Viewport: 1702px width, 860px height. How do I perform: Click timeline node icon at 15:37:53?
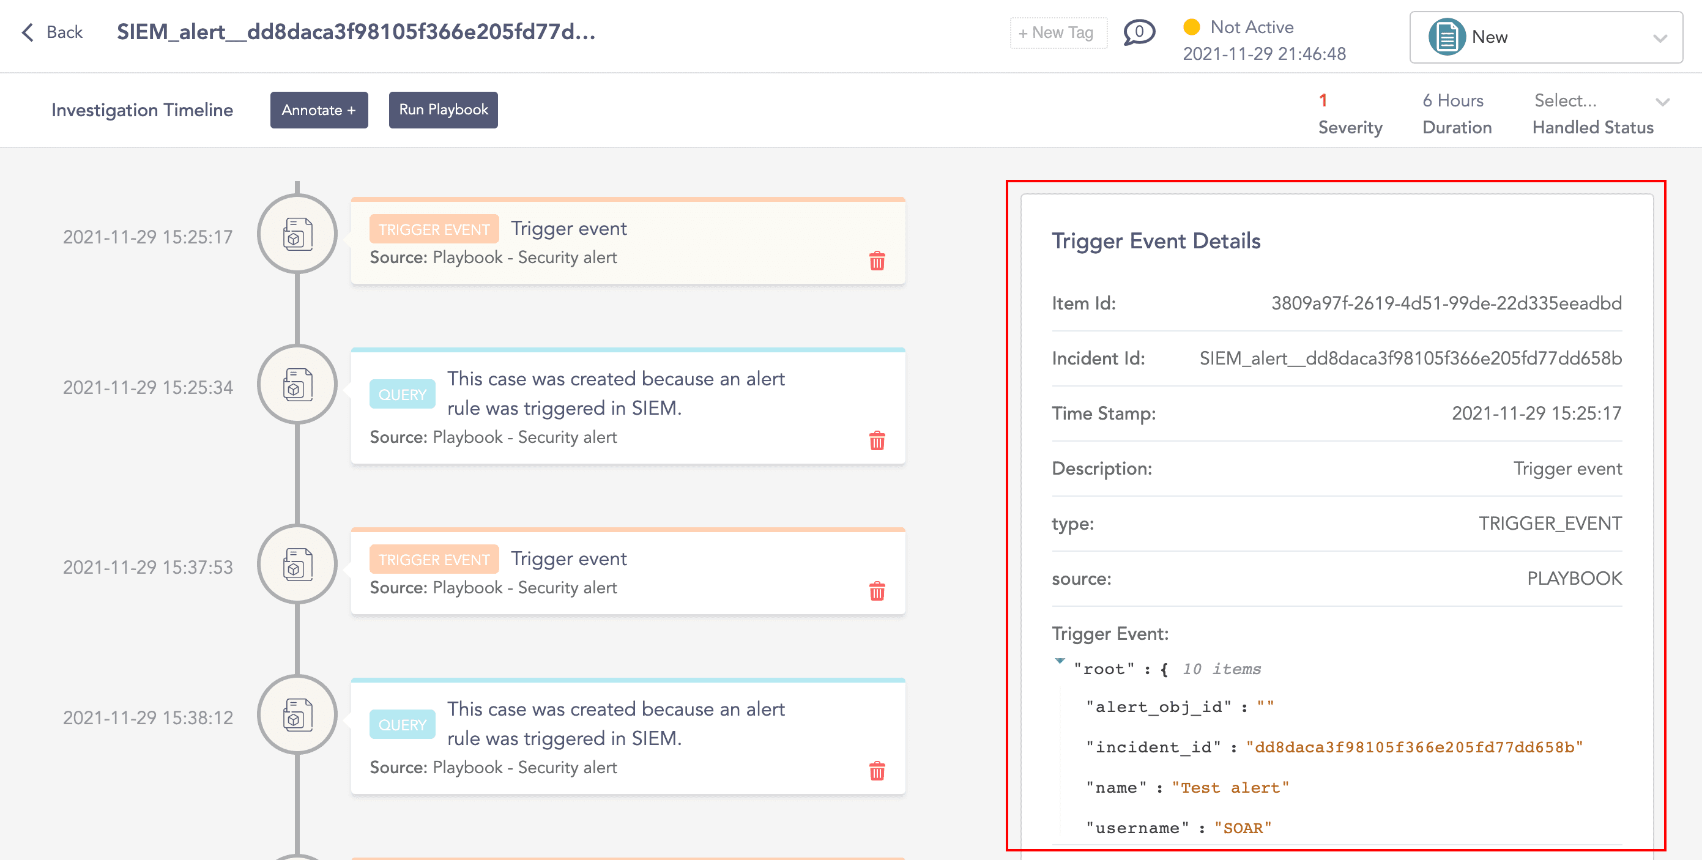(x=297, y=565)
